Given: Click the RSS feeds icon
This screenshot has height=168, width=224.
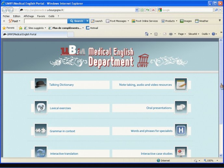Looking at the screenshot, I should 156,34.
